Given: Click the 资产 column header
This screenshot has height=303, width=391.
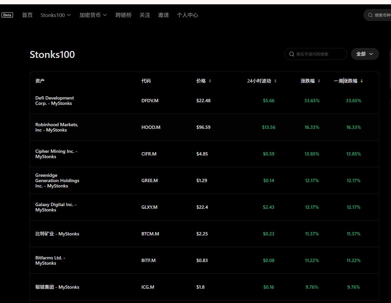Looking at the screenshot, I should 40,81.
